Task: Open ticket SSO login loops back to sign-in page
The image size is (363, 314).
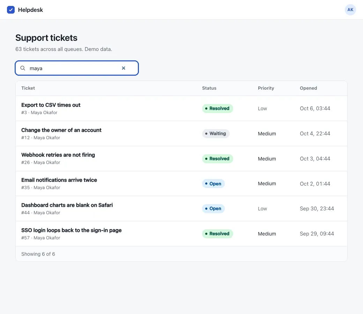Action: (71, 230)
